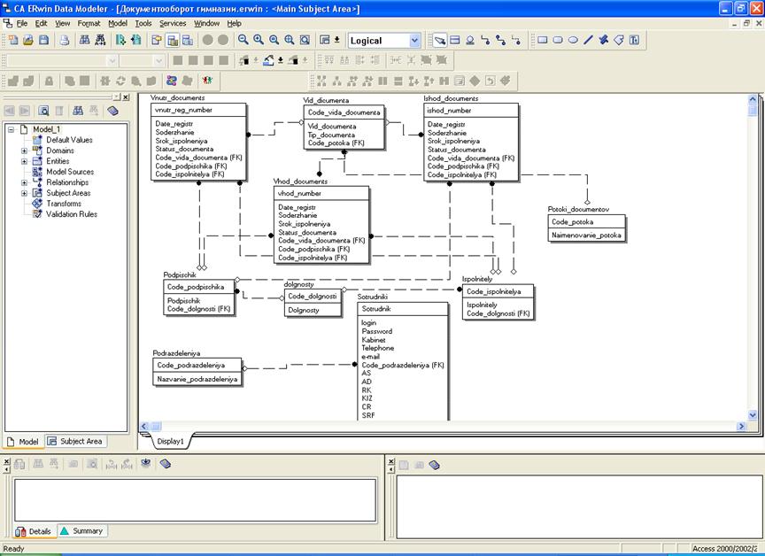The image size is (765, 556).
Task: Select the Line drawing tool
Action: (589, 41)
